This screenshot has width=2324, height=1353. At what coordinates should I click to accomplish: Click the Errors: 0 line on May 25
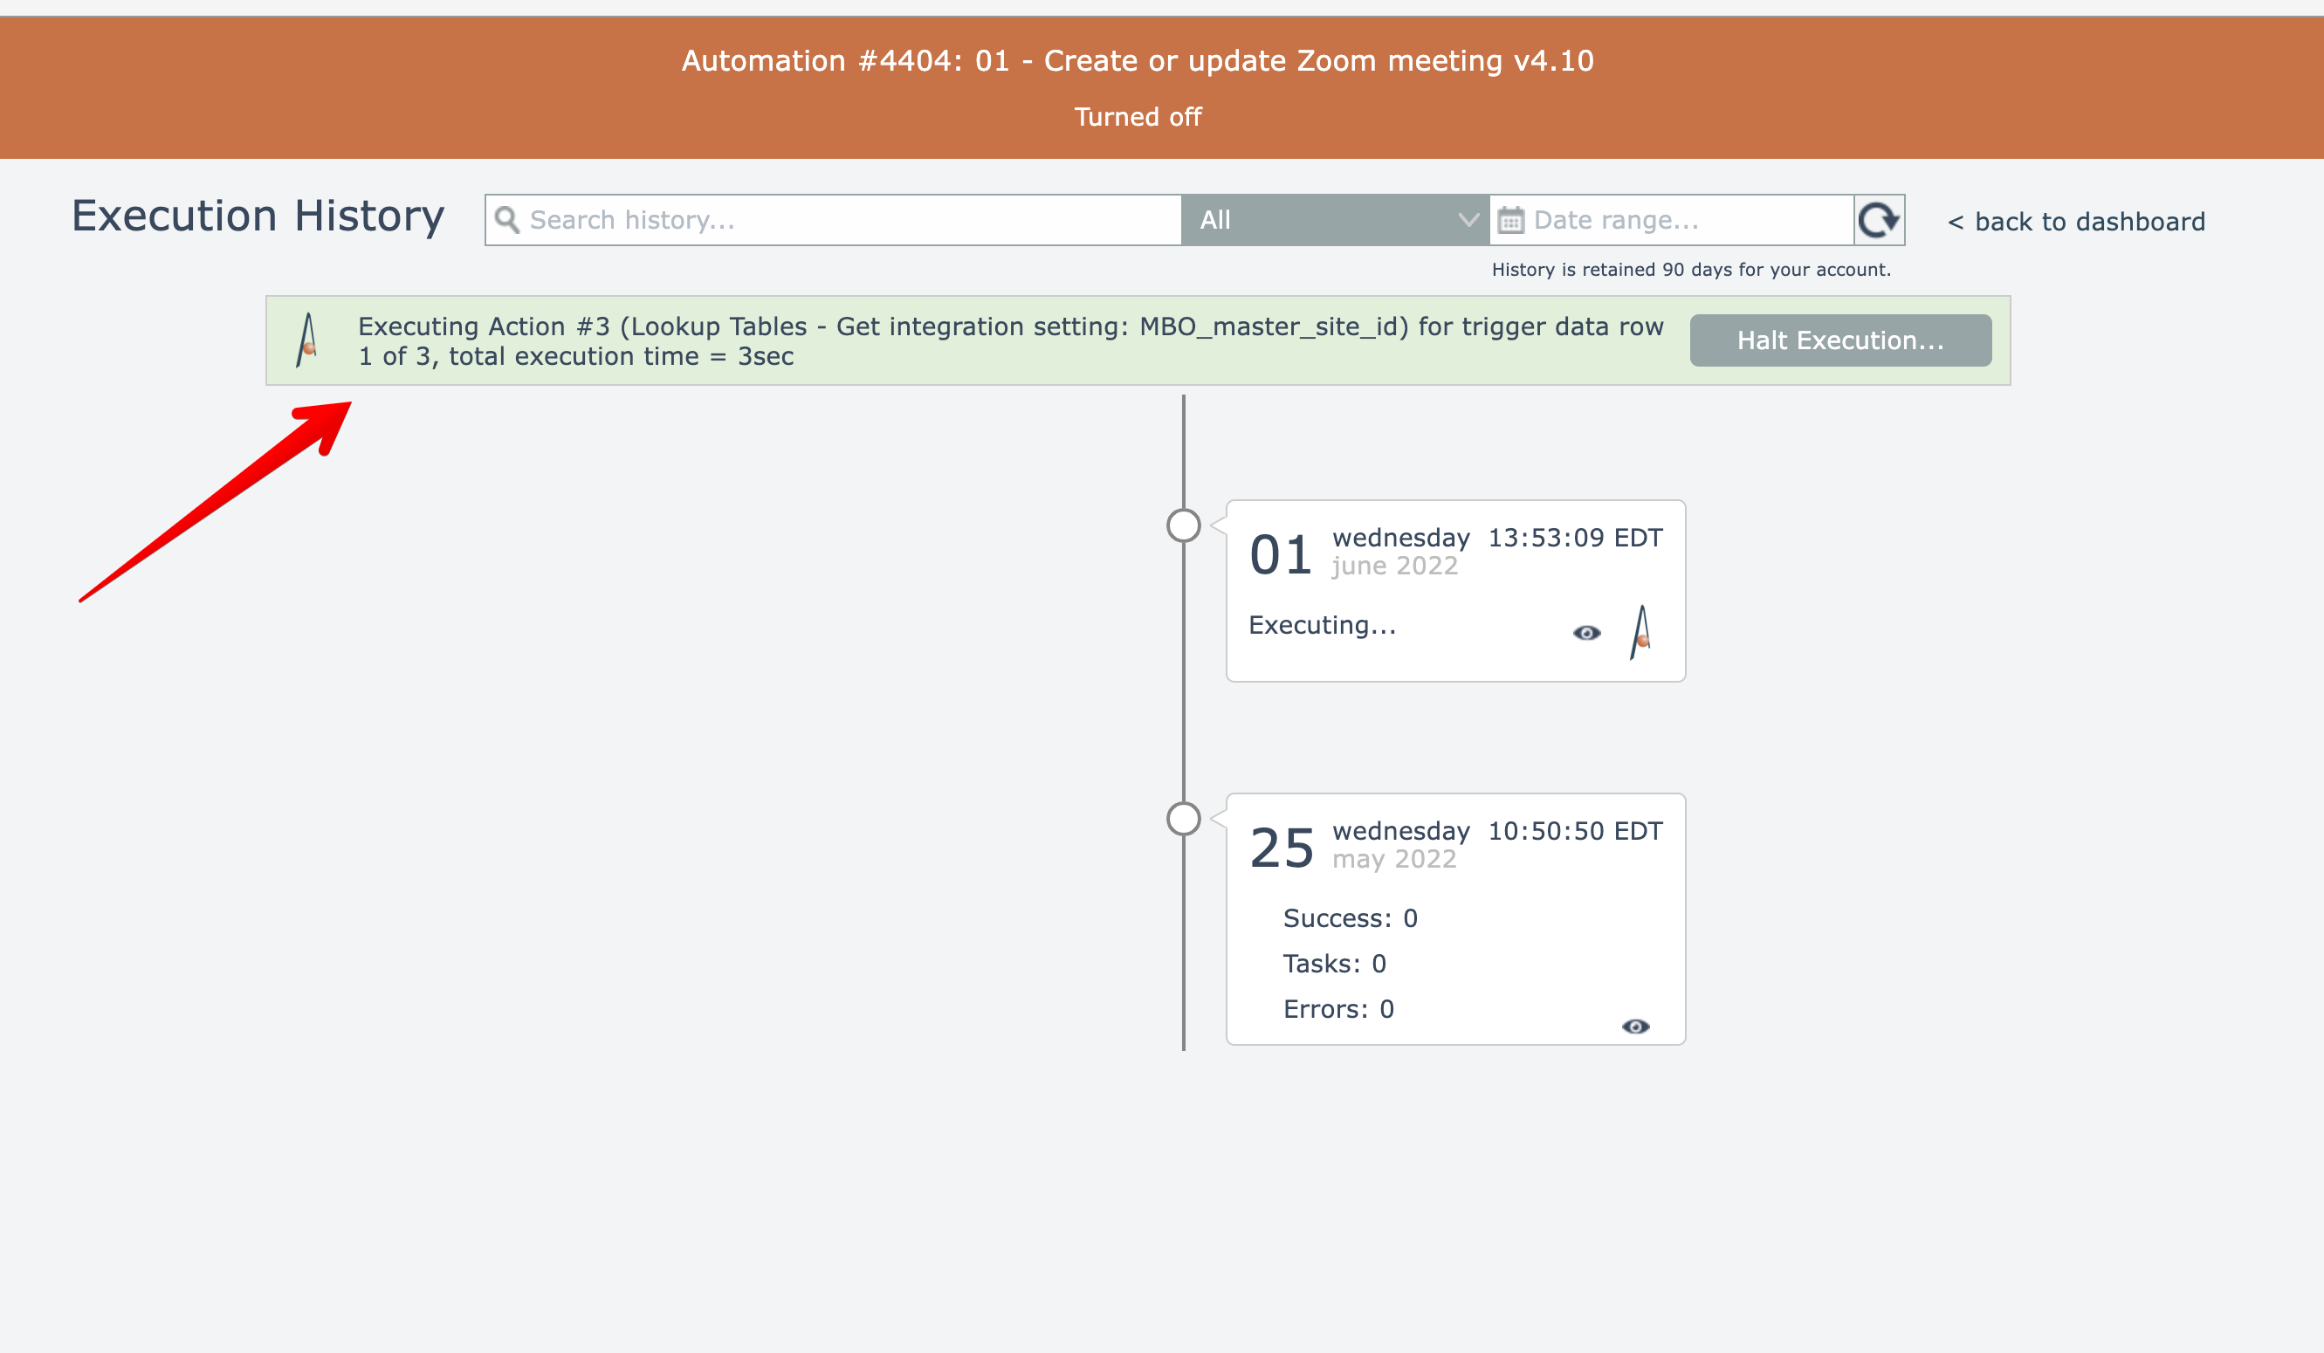(1338, 1009)
